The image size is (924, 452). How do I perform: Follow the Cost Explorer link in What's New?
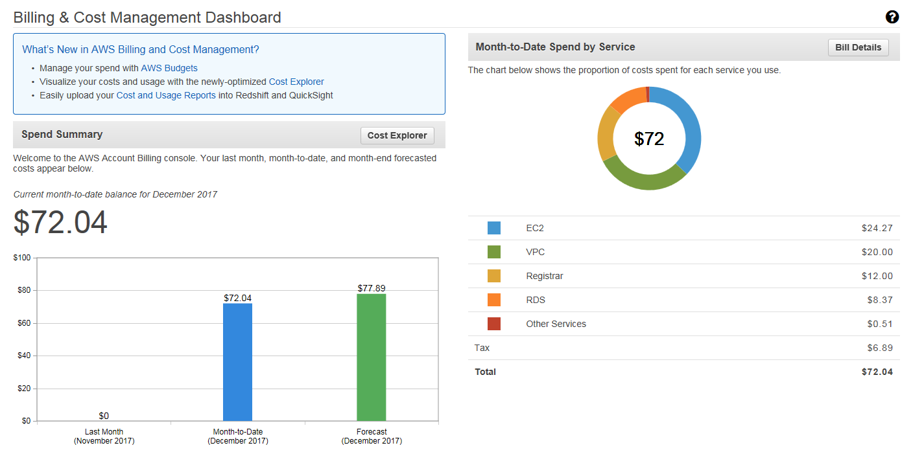(x=296, y=82)
